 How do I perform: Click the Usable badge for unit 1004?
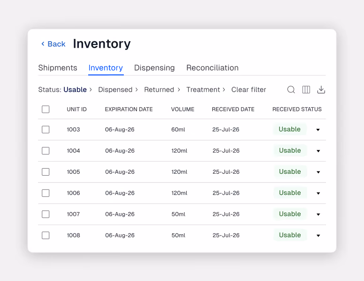[290, 150]
